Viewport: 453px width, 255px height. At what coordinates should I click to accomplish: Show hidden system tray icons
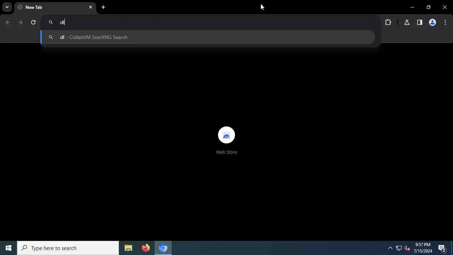click(x=390, y=248)
